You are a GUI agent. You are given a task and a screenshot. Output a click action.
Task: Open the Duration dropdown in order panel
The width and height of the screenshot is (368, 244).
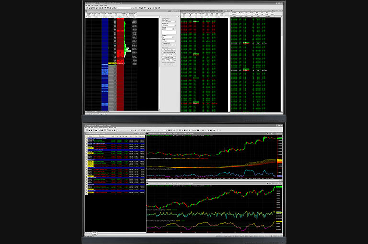point(168,37)
